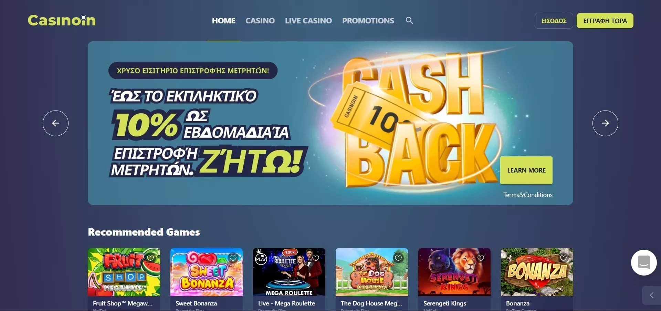661x311 pixels.
Task: Open the Serengeti Kings game thumbnail
Action: 454,272
